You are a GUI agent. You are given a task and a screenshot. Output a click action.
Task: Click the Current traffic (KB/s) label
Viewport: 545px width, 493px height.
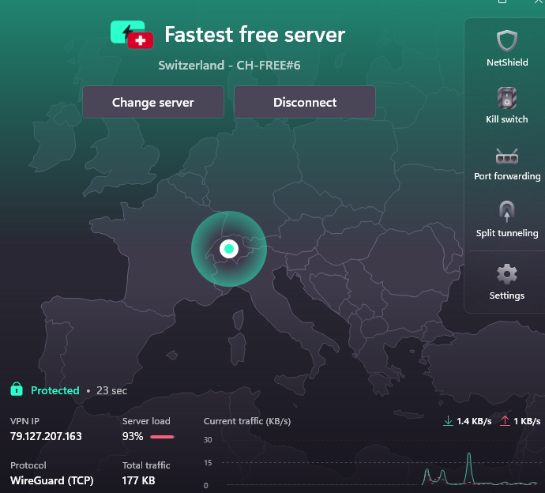coord(247,421)
